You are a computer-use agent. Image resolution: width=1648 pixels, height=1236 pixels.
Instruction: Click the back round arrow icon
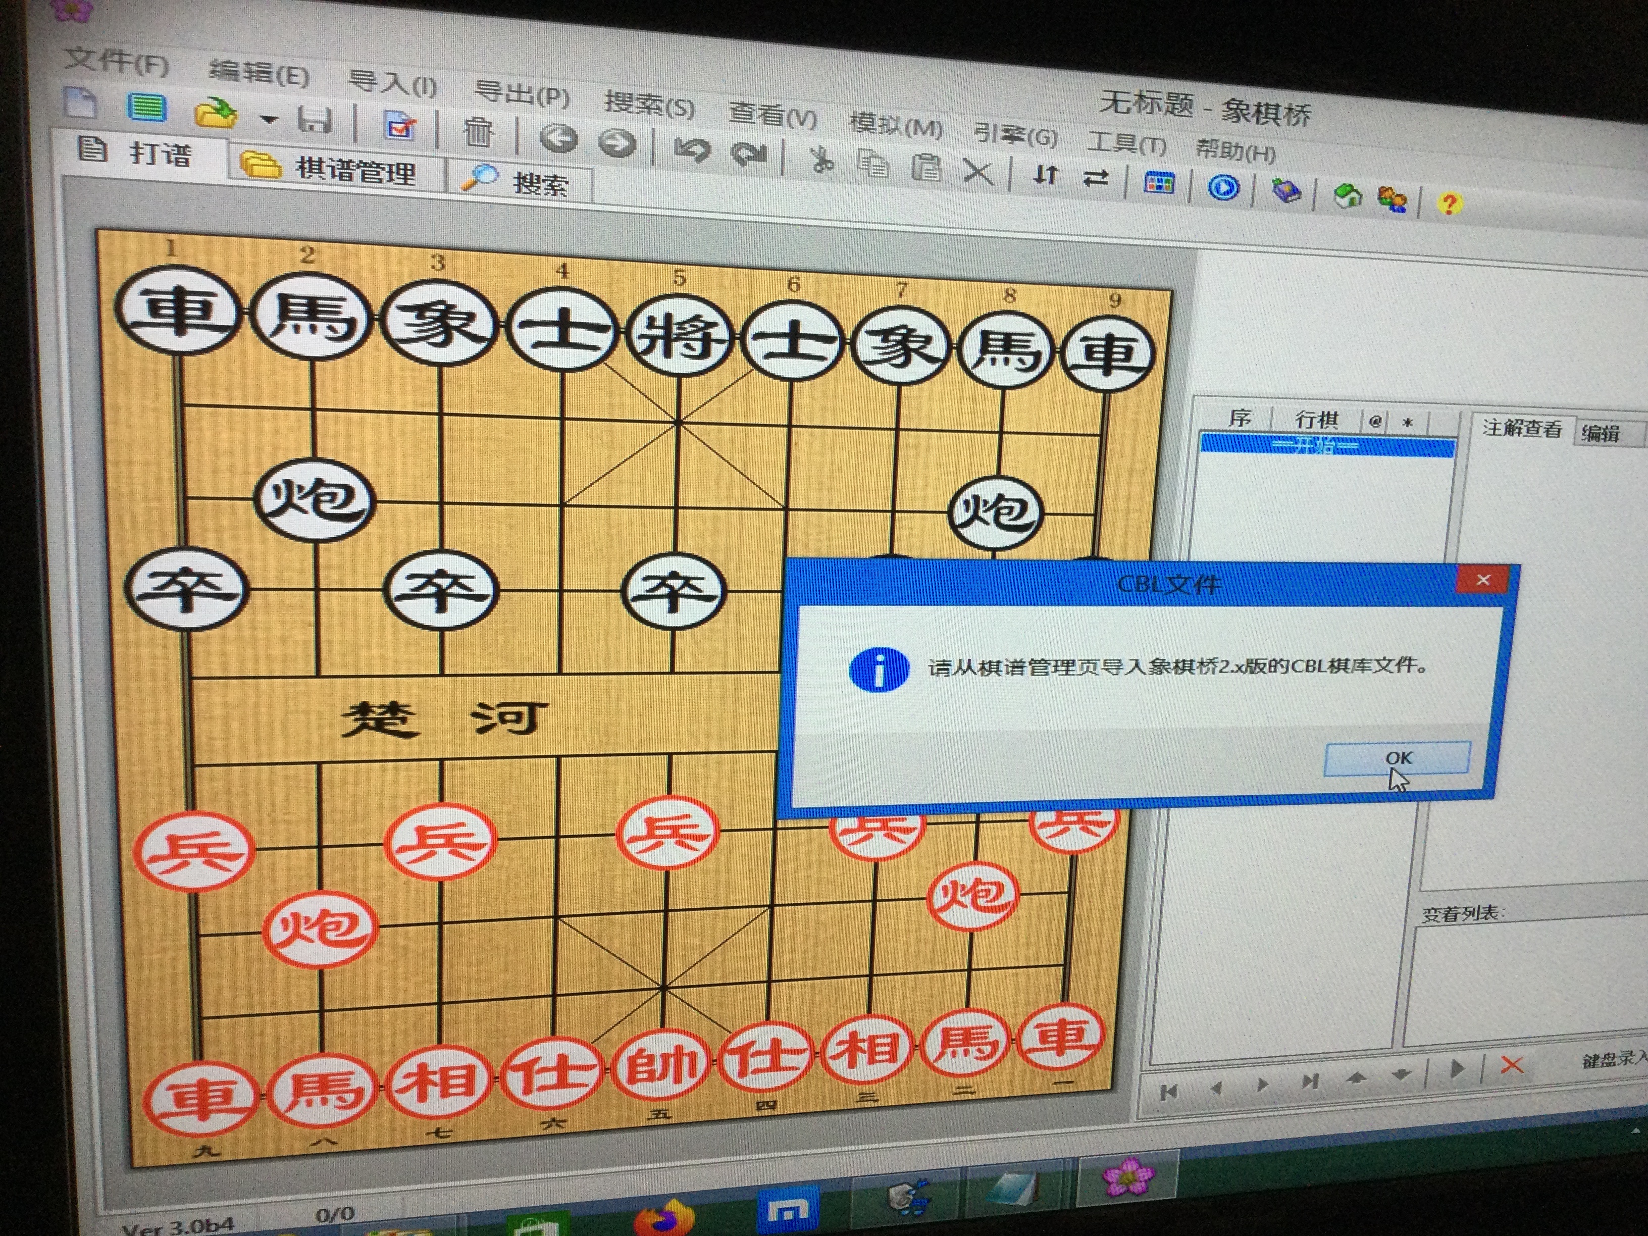(x=559, y=139)
